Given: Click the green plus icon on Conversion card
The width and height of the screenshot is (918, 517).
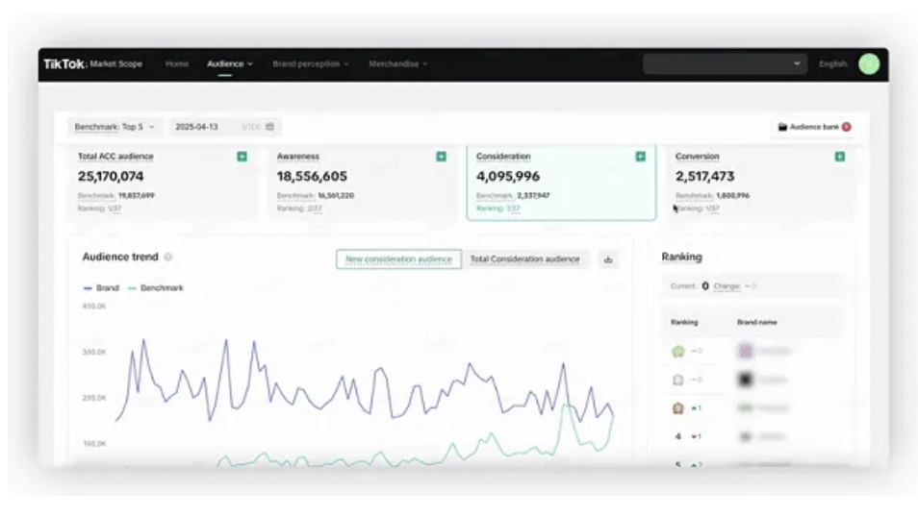Looking at the screenshot, I should 839,157.
